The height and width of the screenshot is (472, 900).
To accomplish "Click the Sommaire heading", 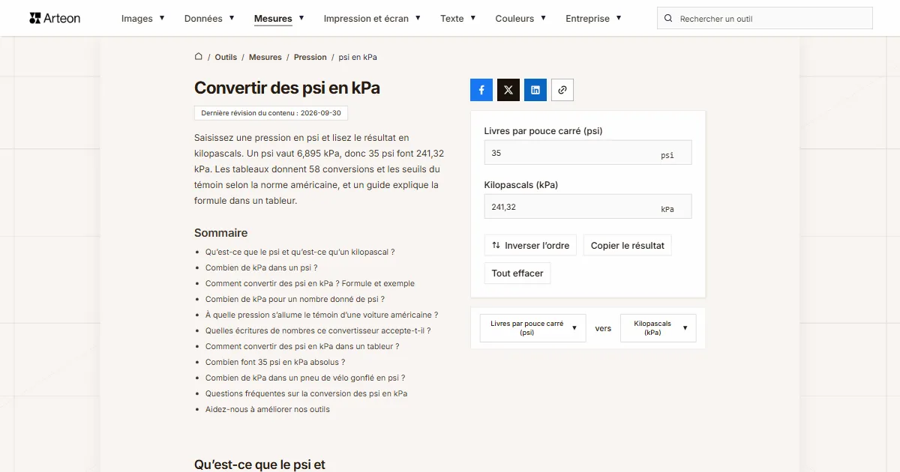I will pos(220,233).
